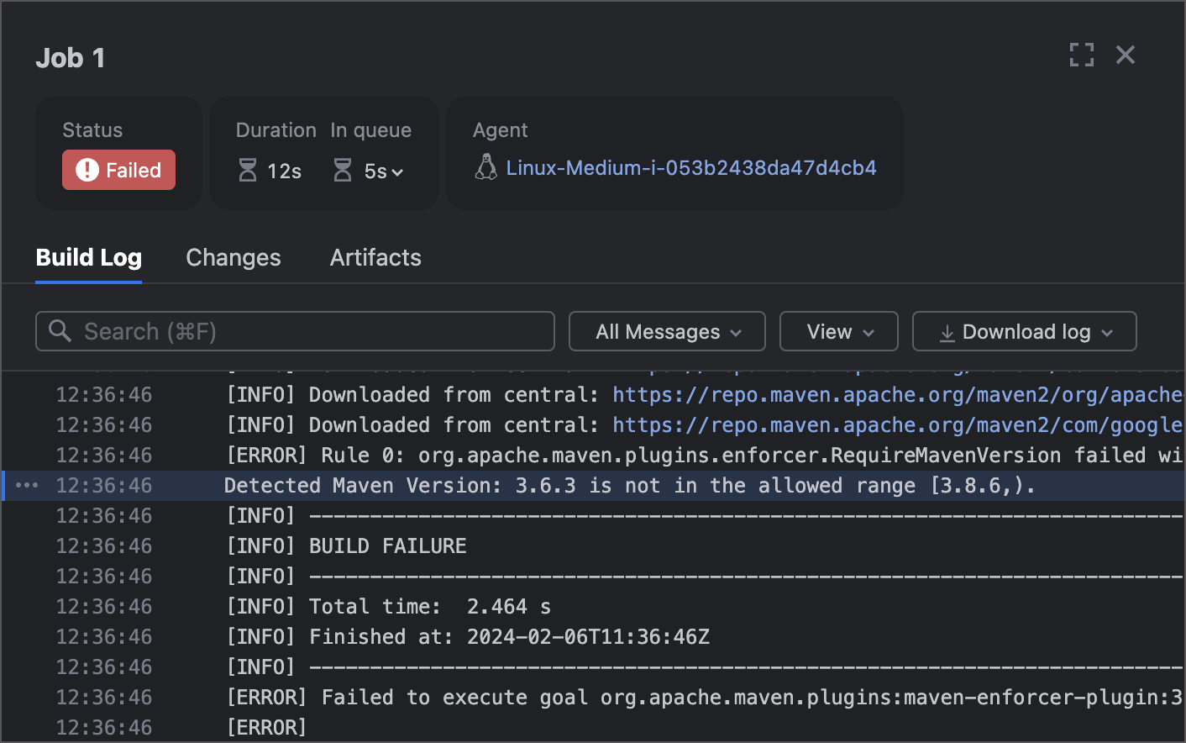Open the View dropdown

[x=837, y=331]
